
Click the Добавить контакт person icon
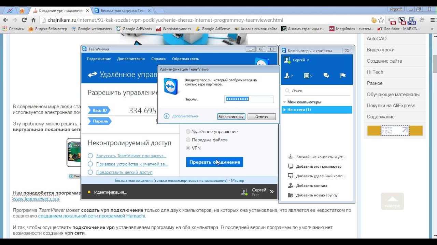pos(291,185)
